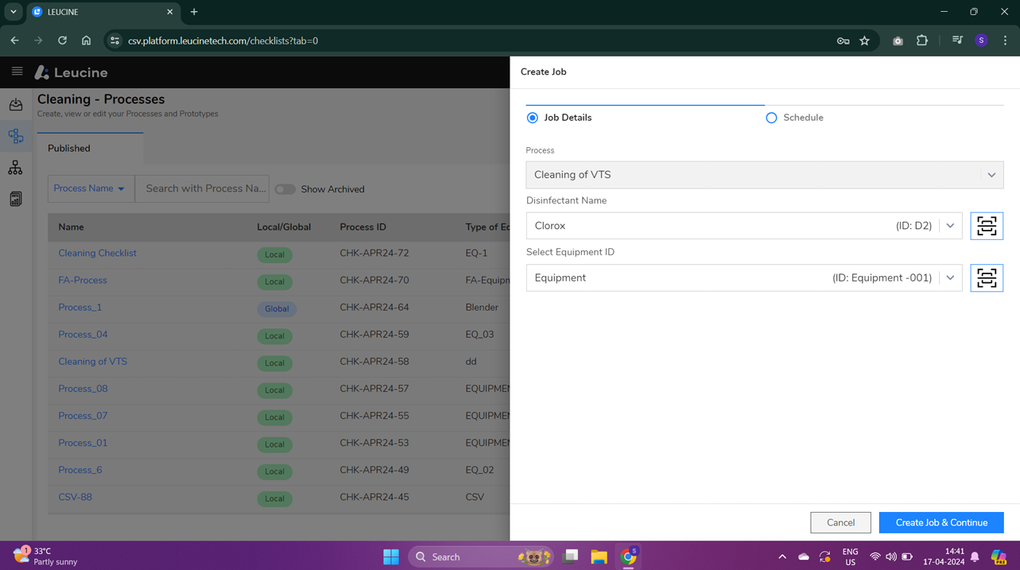Expand the Select Equipment ID dropdown arrow
The image size is (1020, 570).
950,277
